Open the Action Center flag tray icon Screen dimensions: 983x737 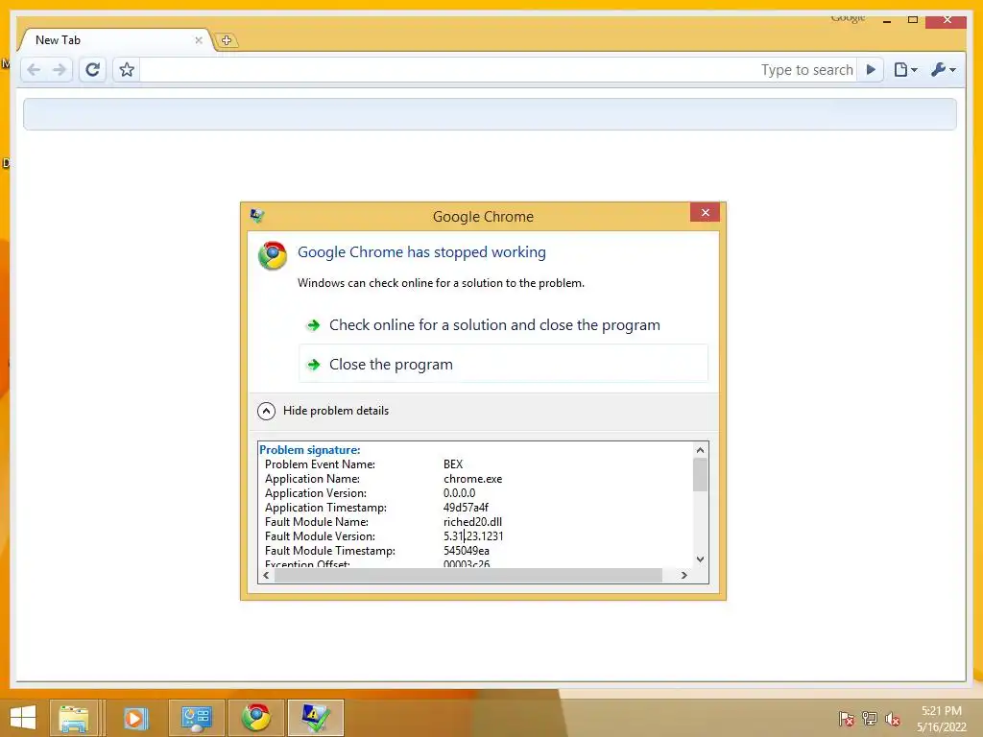coord(847,719)
